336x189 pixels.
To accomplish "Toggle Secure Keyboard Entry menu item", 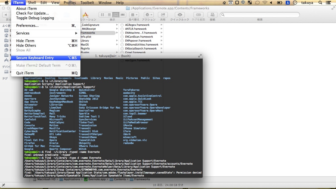I will tap(46, 58).
